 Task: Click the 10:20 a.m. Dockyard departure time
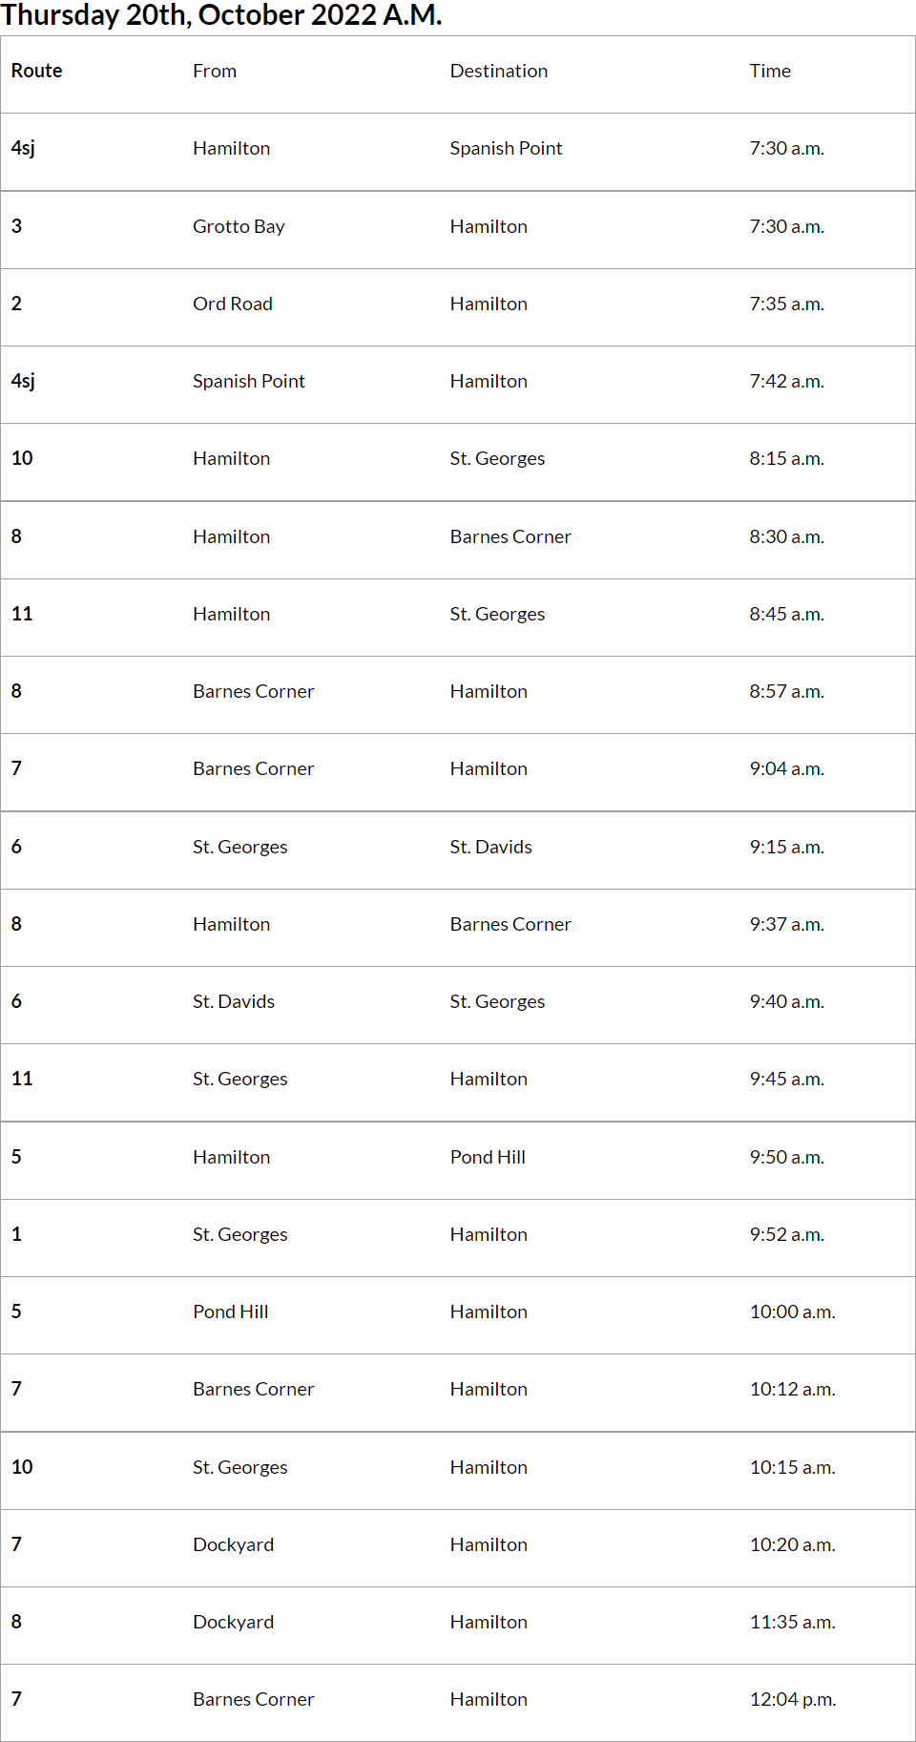point(792,1545)
